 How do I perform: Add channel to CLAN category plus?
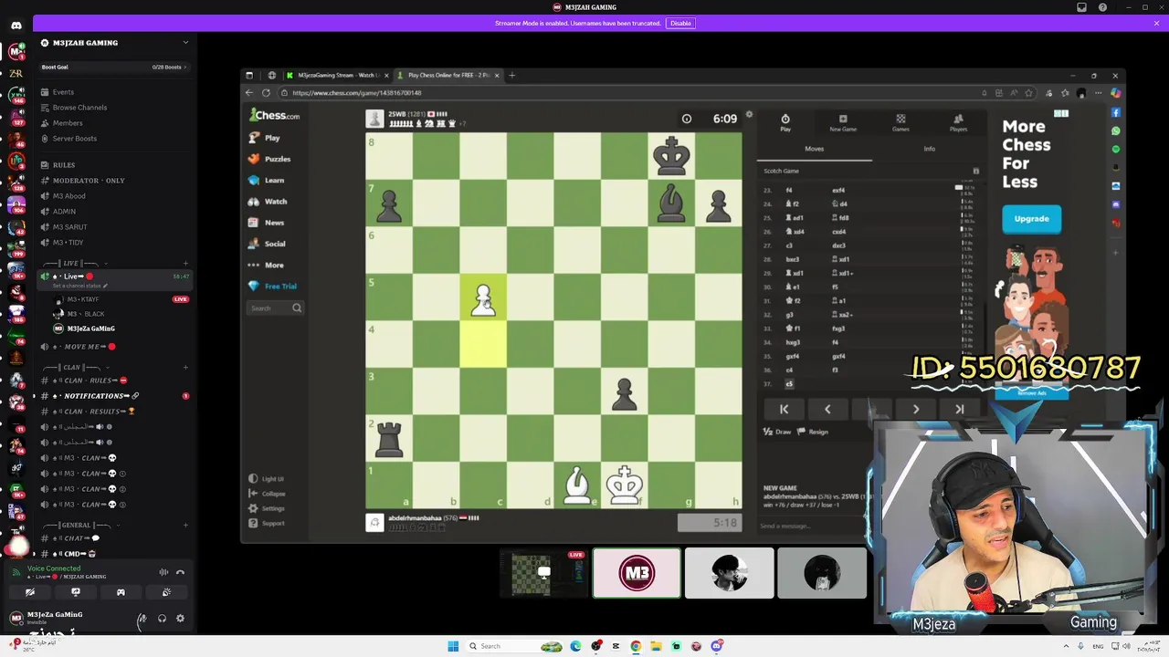point(185,368)
